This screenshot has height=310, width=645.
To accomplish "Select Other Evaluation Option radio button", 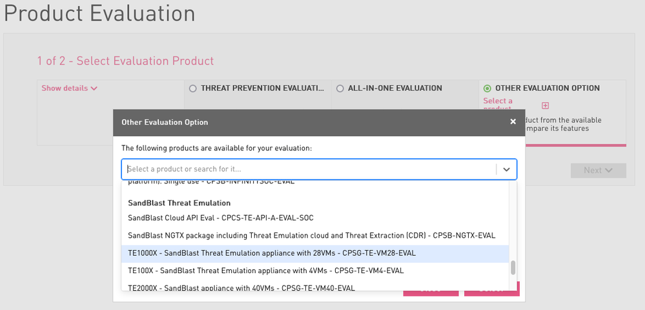I will 487,88.
